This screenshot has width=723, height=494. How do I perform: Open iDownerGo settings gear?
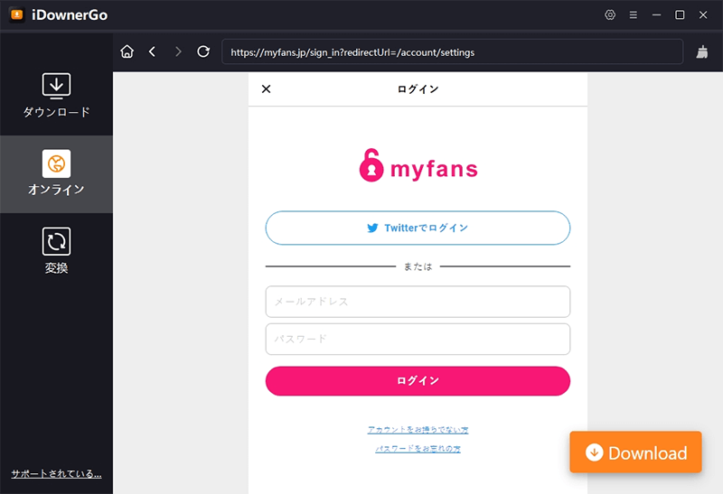tap(609, 14)
